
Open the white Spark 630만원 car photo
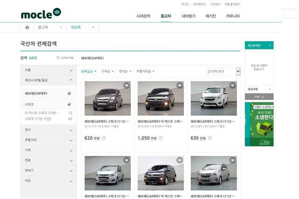point(214,99)
